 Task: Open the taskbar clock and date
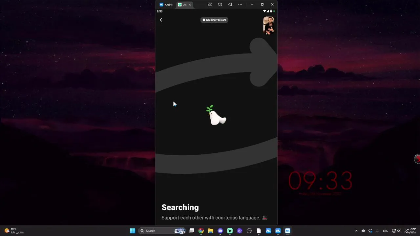[410, 231]
